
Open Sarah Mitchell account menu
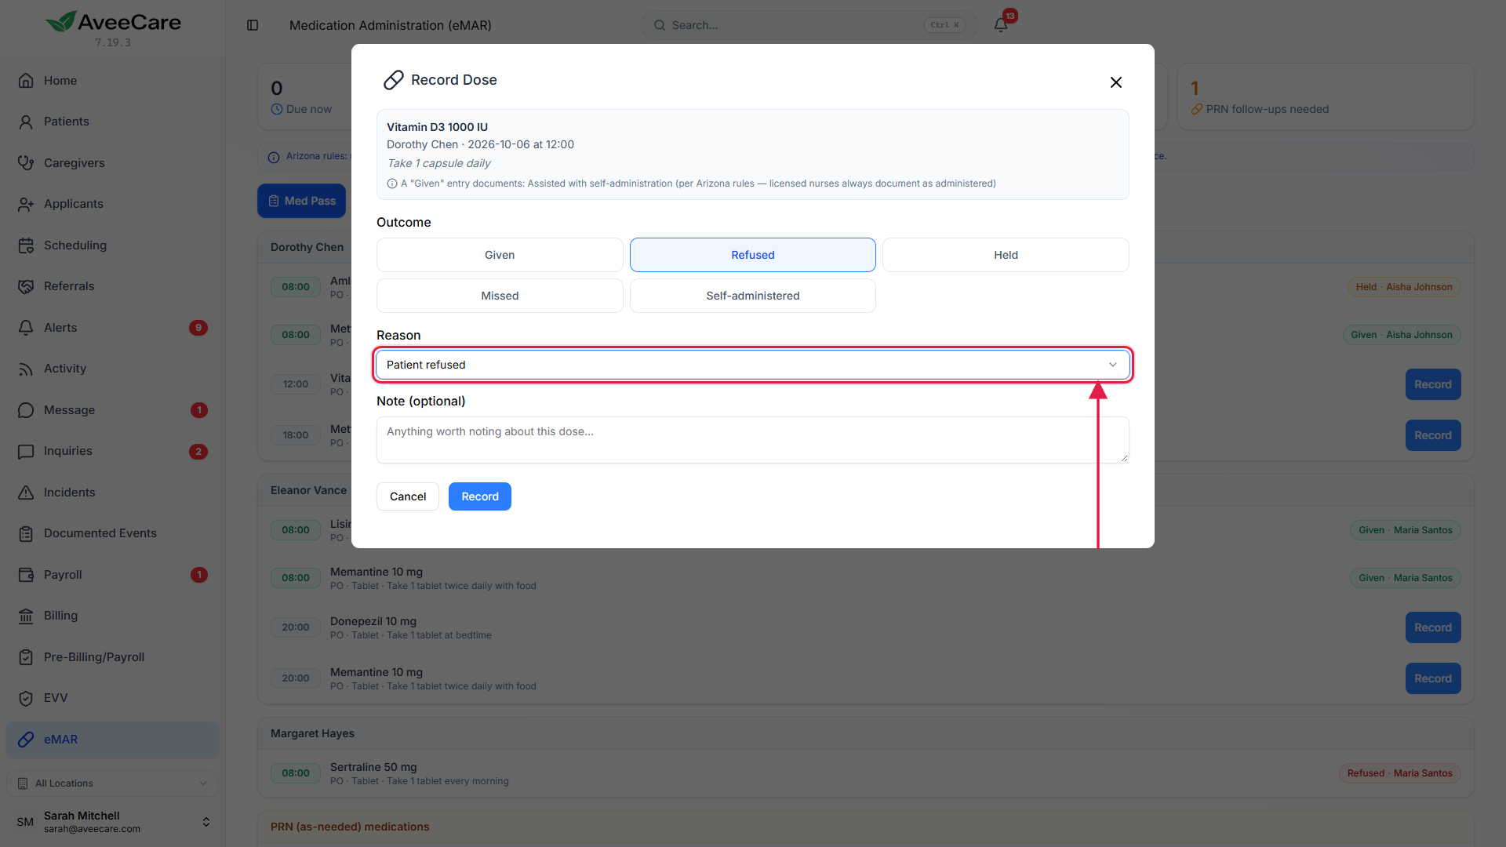[x=112, y=822]
